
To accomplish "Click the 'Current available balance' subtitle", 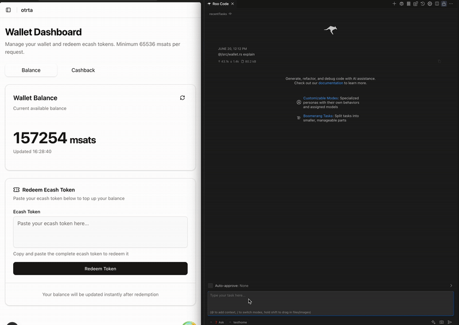I will 40,108.
